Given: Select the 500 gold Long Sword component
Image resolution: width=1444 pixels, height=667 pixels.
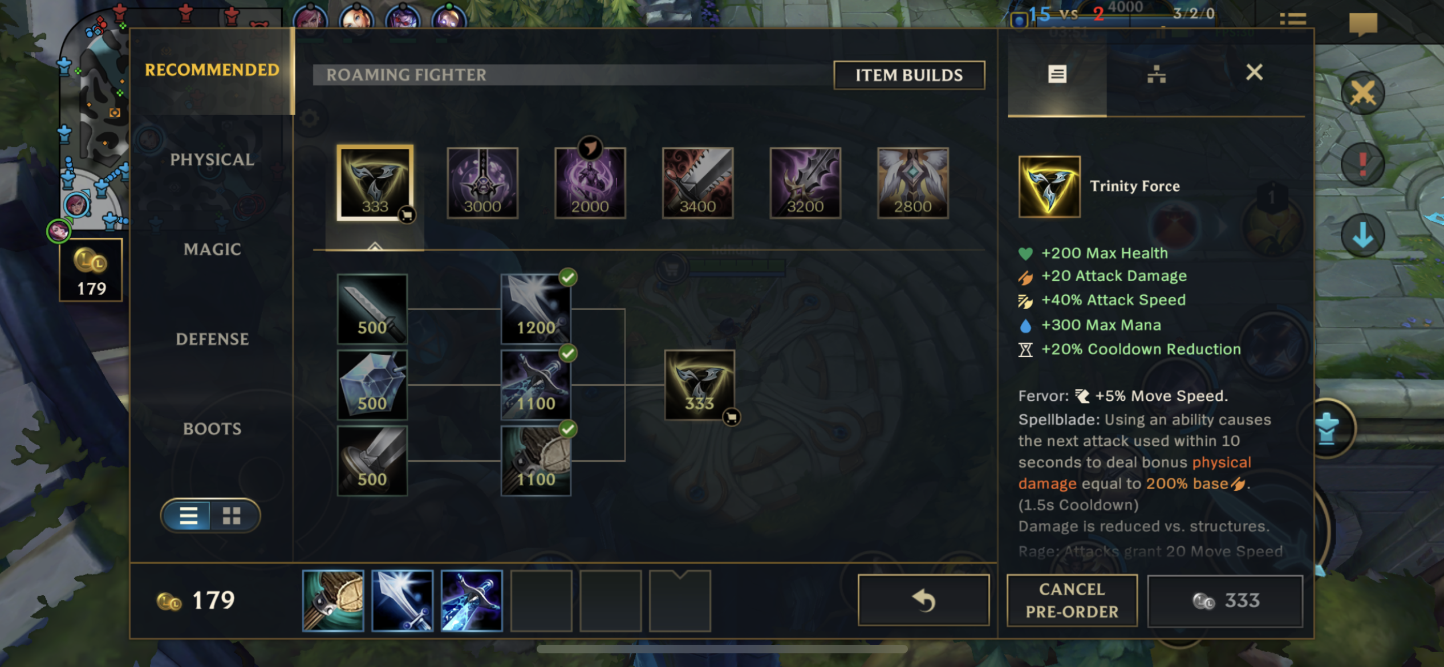Looking at the screenshot, I should pyautogui.click(x=372, y=309).
